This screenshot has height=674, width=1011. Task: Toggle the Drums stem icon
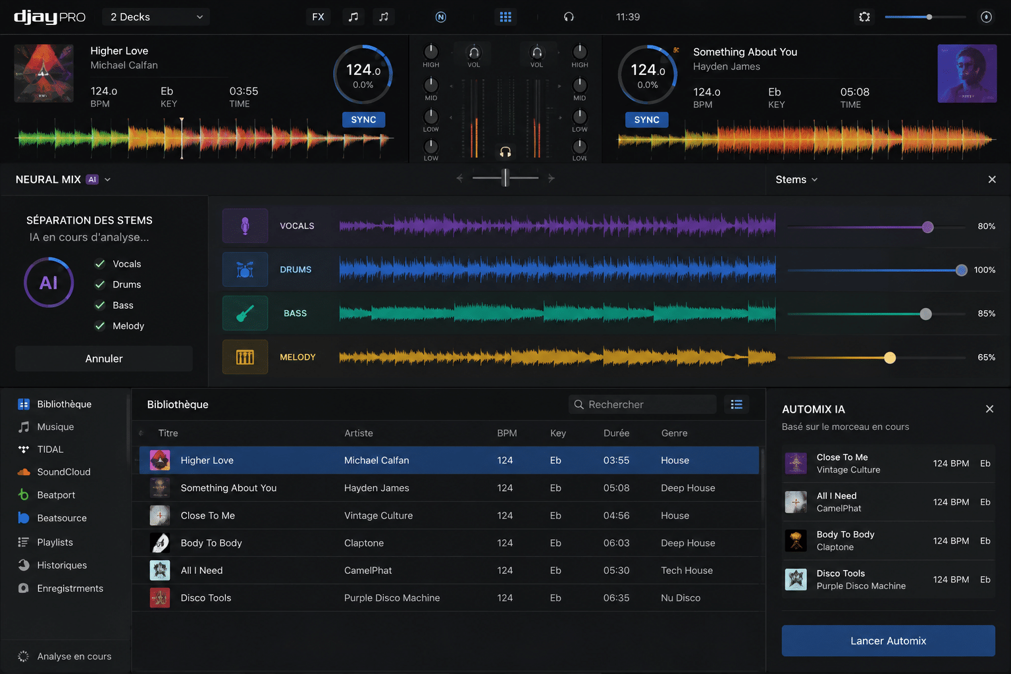[x=245, y=269]
